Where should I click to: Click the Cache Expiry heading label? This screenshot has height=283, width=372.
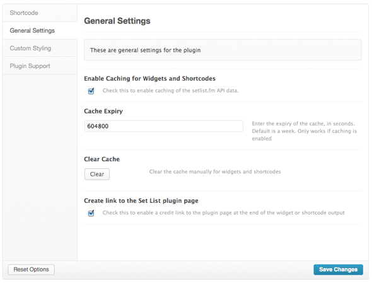[x=103, y=112]
